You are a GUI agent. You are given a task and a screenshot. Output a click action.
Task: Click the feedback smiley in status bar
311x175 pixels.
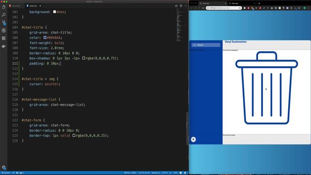(x=181, y=173)
